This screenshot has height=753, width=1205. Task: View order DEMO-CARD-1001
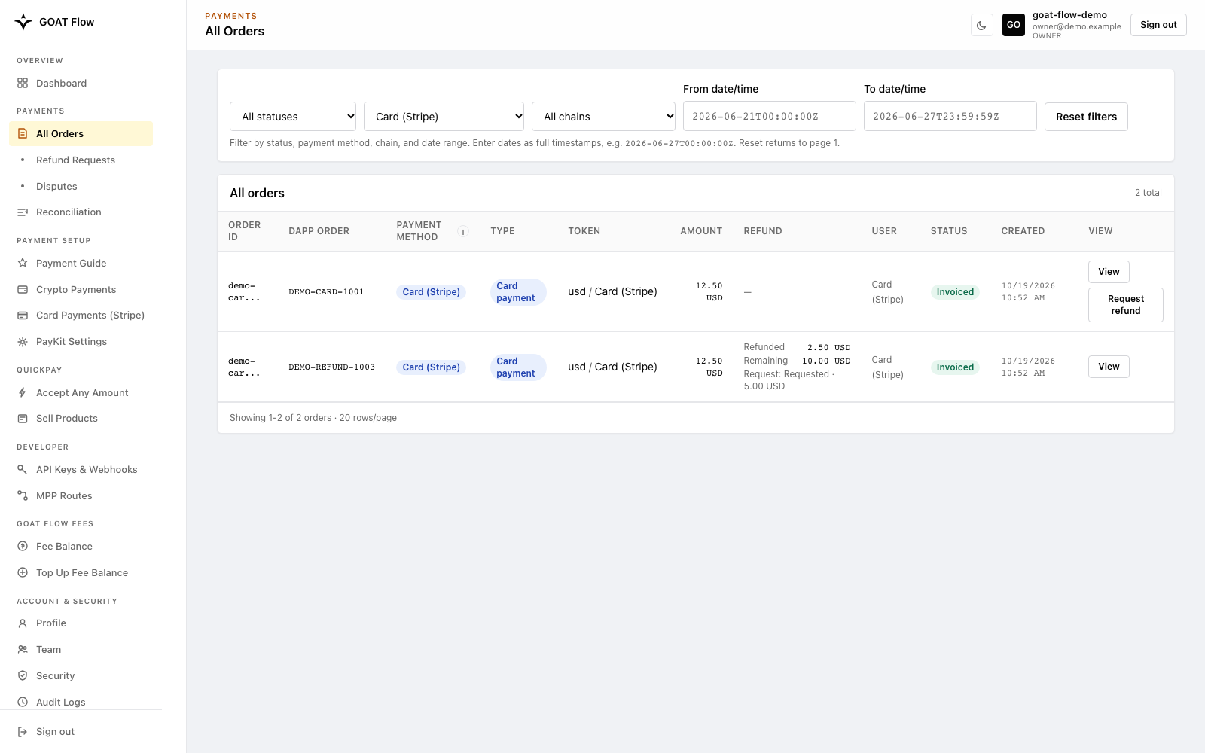click(x=1109, y=272)
